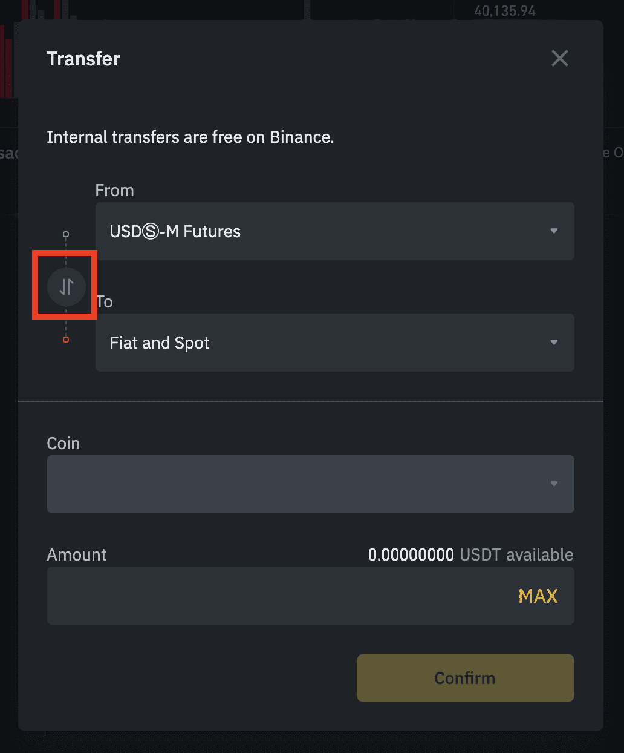Viewport: 624px width, 753px height.
Task: Close the Transfer dialog
Action: click(560, 58)
